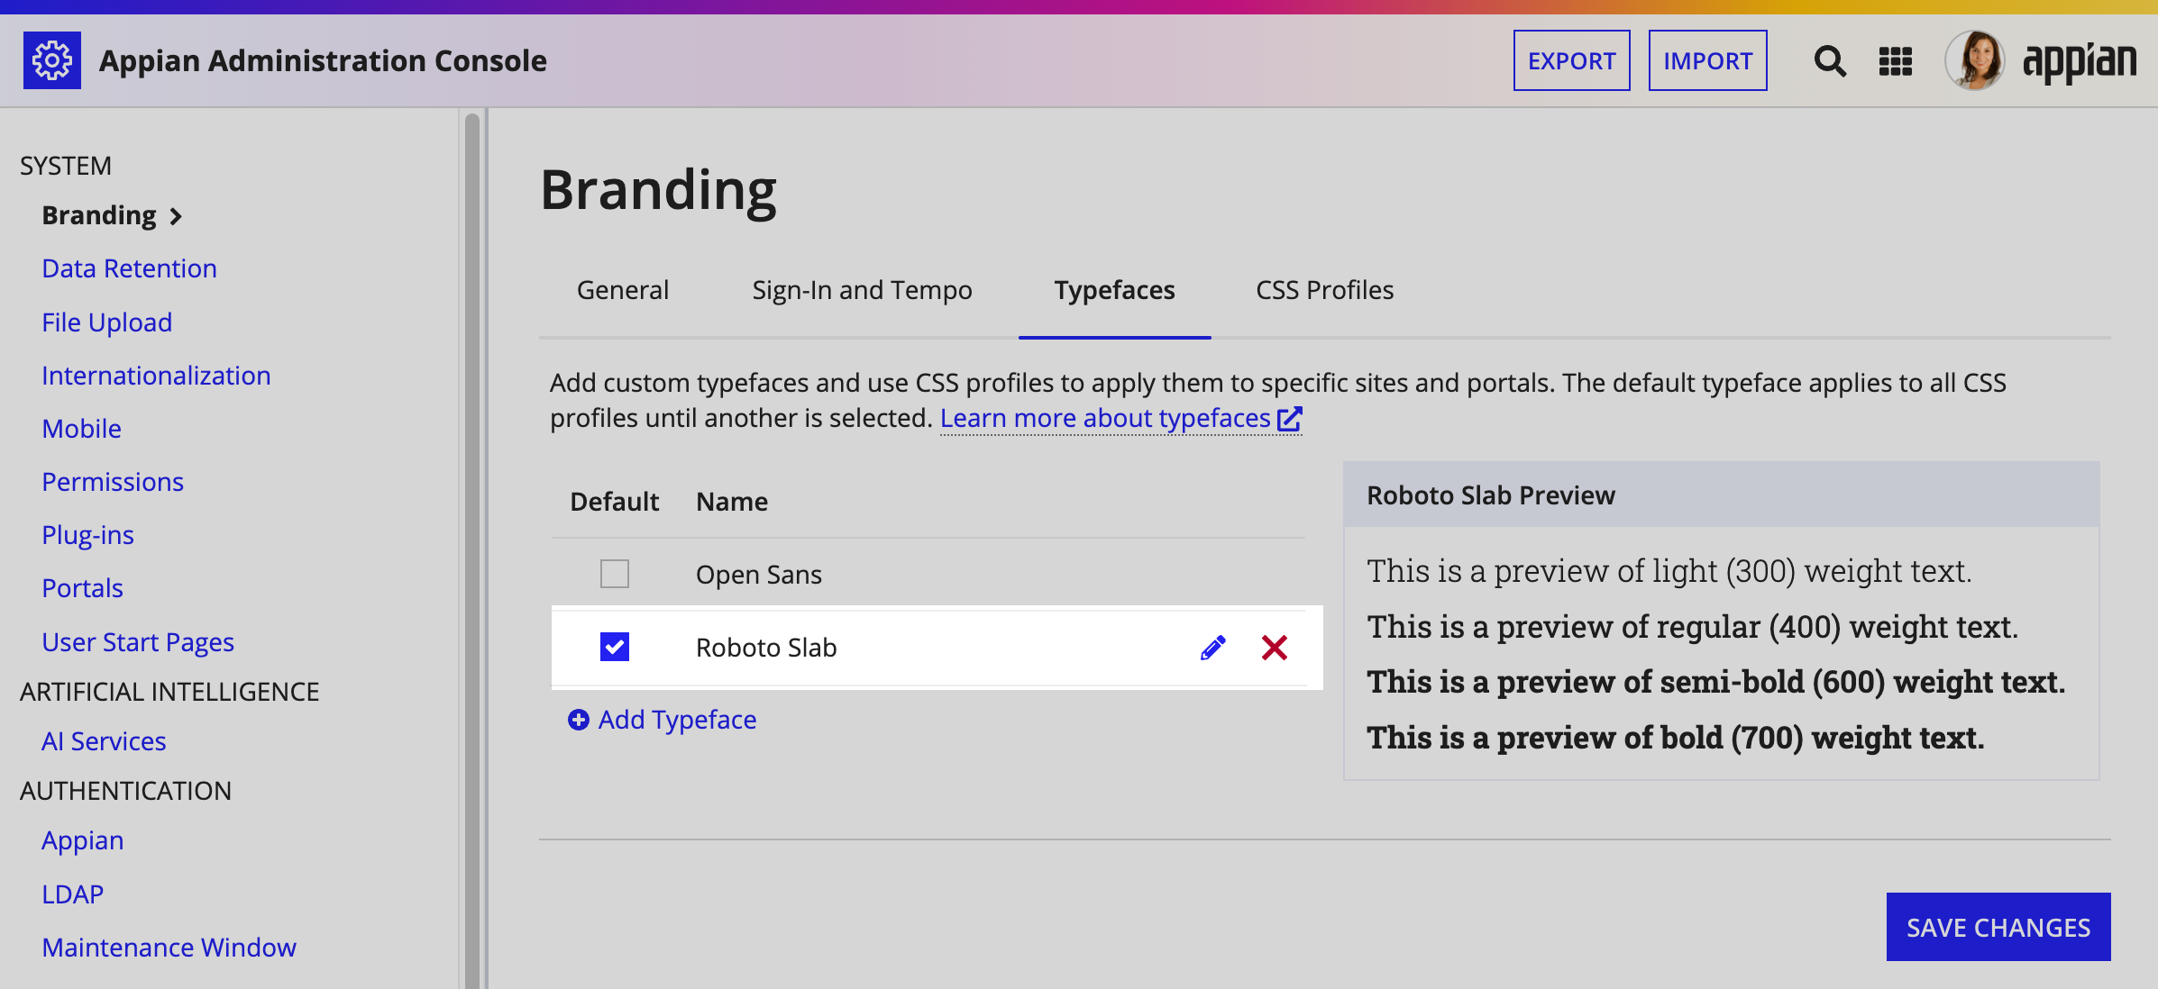Click the plus icon beside Add Typeface
Screen dimensions: 2158x989
pyautogui.click(x=579, y=720)
